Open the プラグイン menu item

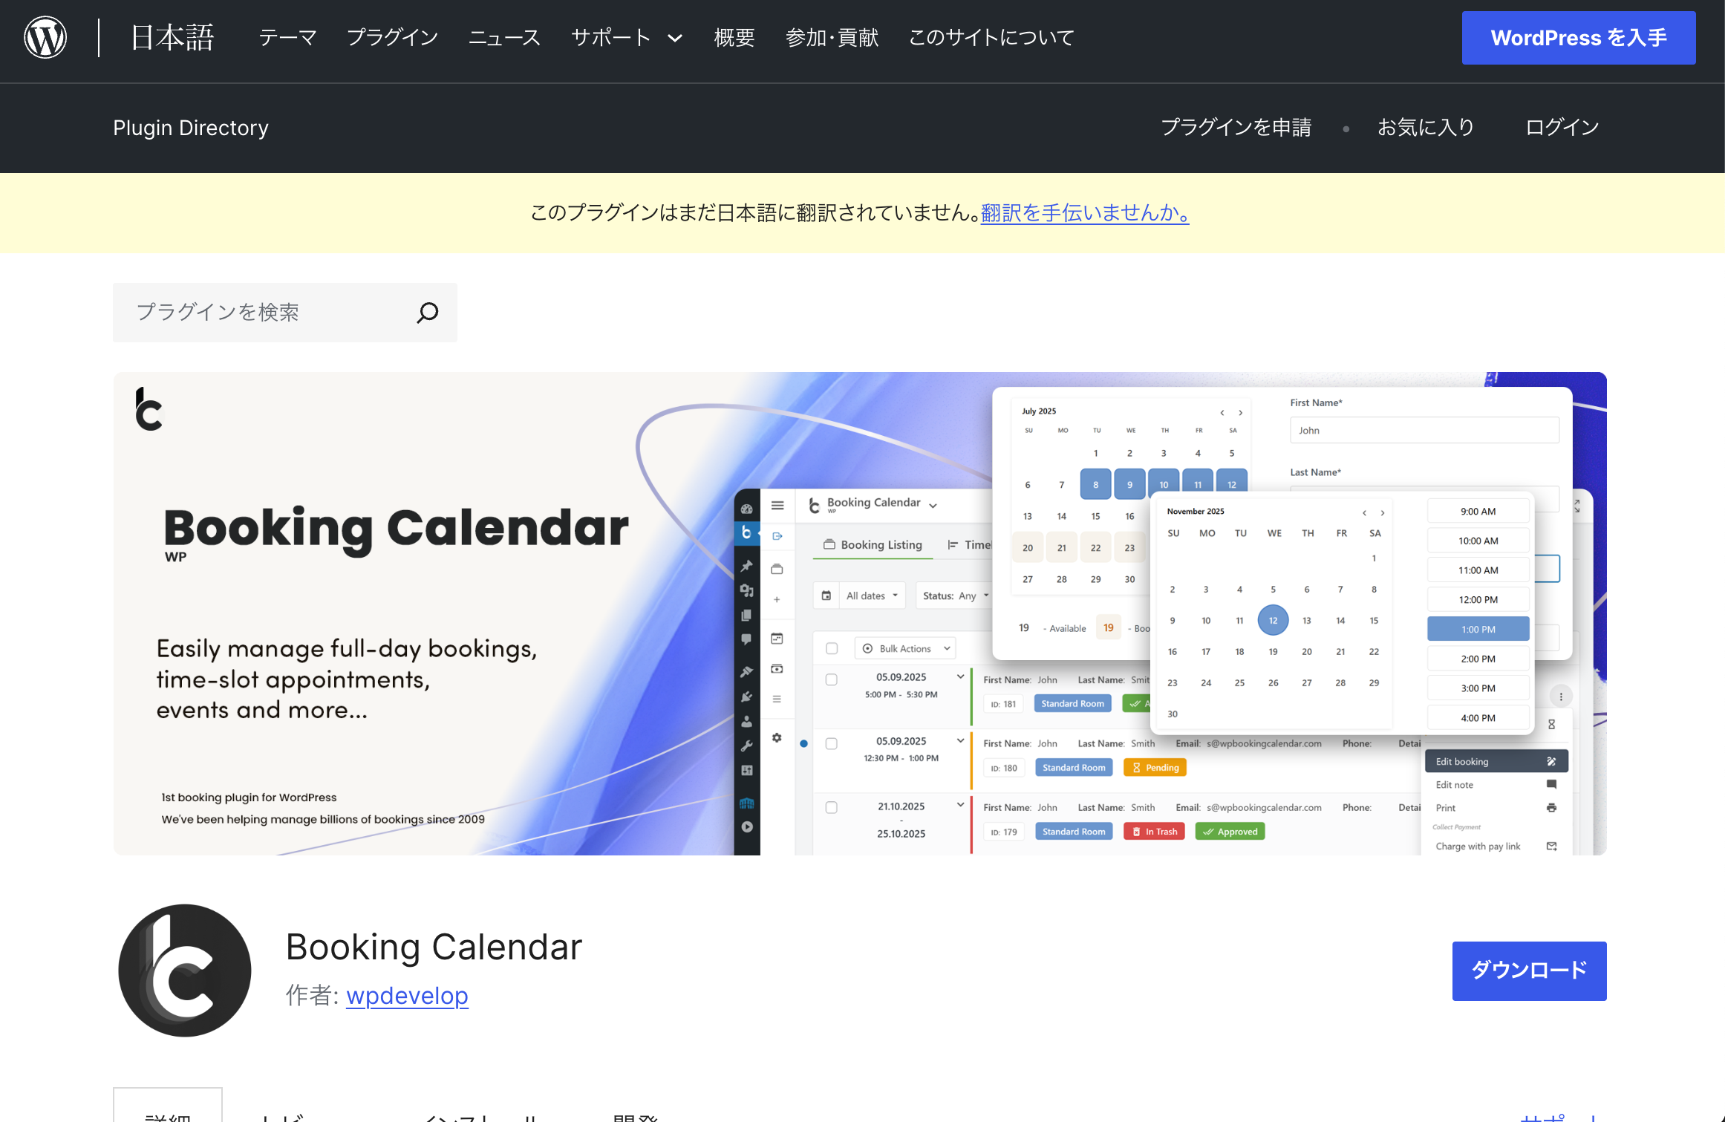tap(393, 38)
